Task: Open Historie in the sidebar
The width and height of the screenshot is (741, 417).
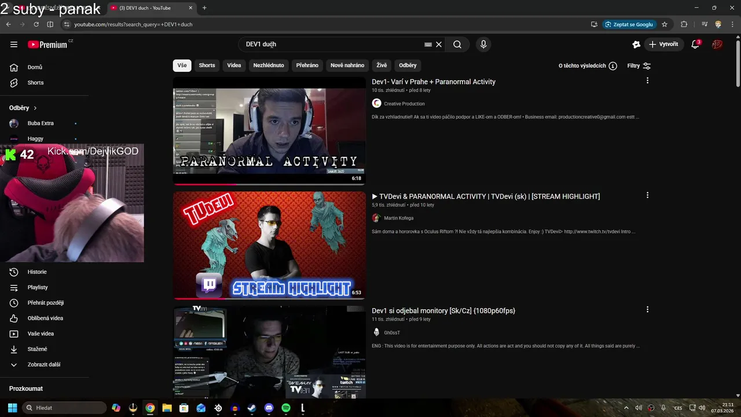Action: tap(37, 272)
